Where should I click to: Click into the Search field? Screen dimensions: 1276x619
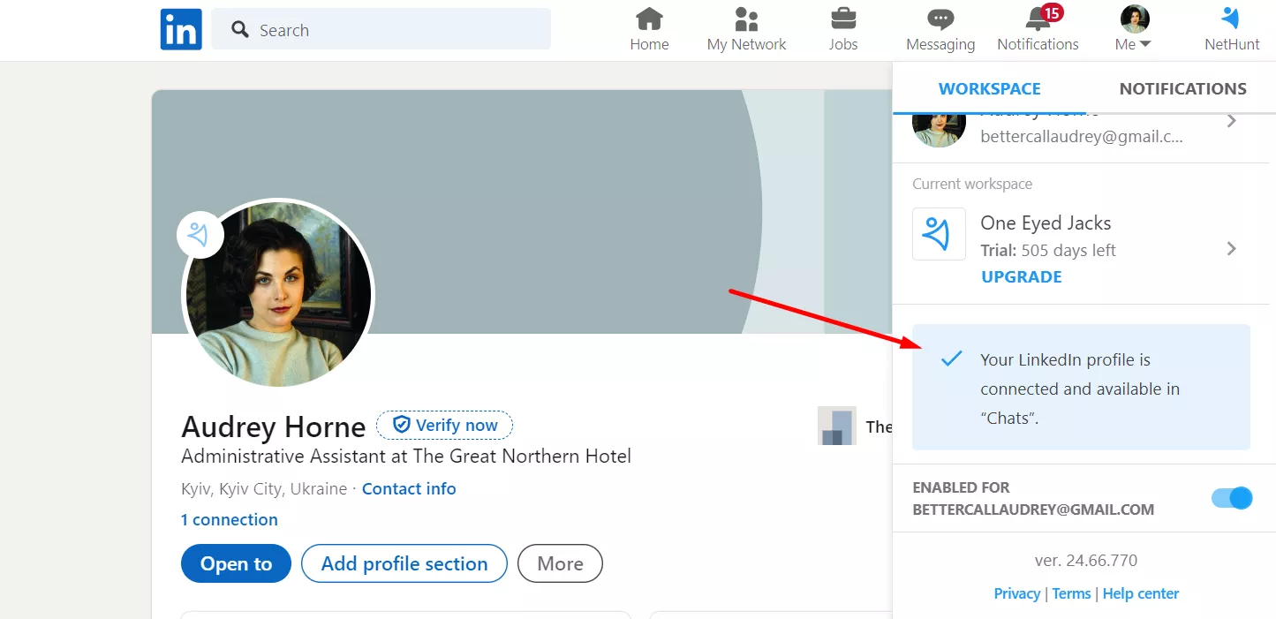(x=381, y=29)
